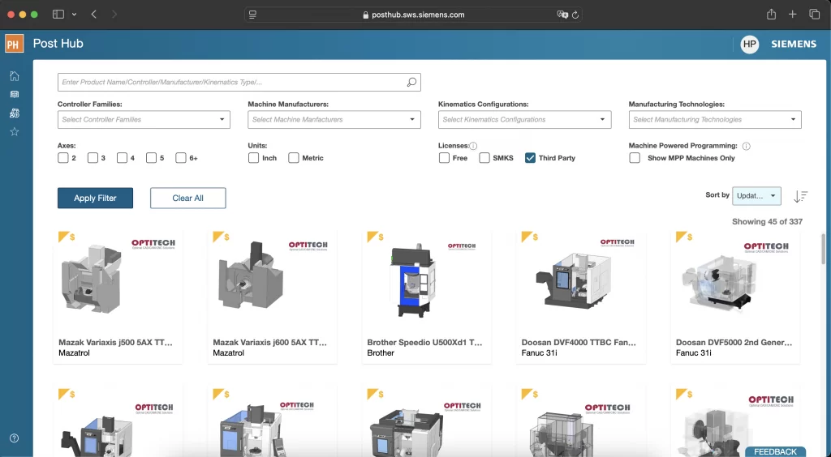
Task: Open Machine Manufacturers dropdown
Action: coord(334,120)
